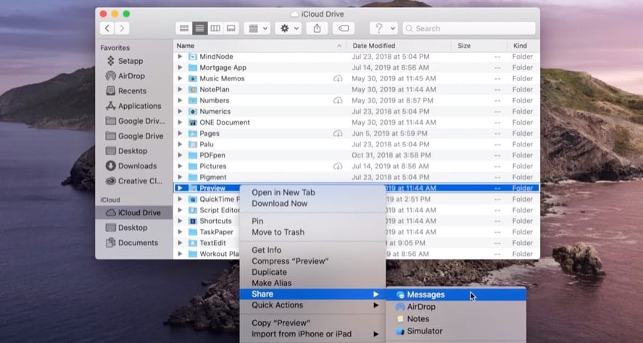Switch to icon view in toolbar

coord(184,28)
